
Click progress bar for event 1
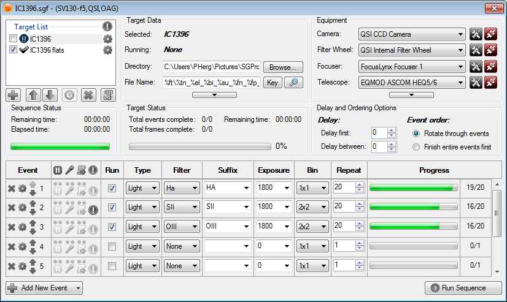click(x=414, y=187)
